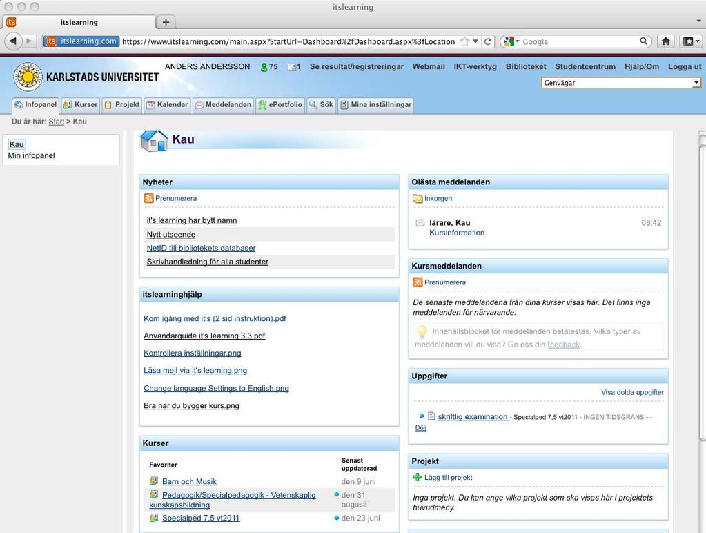Open NetID till bibliotekets databaser

pos(201,248)
